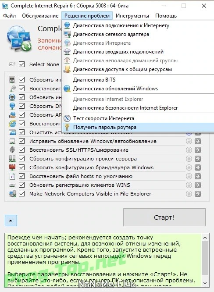Uncheck Исправить обновление Windows/автообновление checkbox
The image size is (214, 292).
(22, 141)
